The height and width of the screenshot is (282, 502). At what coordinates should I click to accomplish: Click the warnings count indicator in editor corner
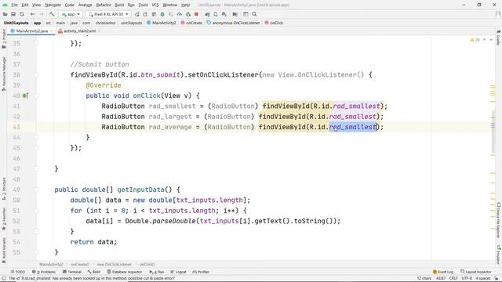(475, 40)
